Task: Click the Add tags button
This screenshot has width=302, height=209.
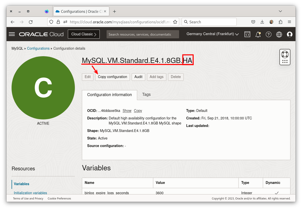Action: tap(157, 77)
